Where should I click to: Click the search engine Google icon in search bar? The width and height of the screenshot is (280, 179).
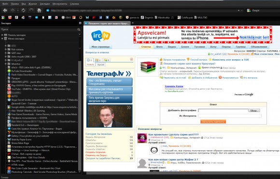pyautogui.click(x=249, y=11)
